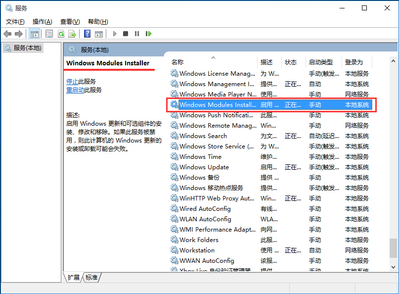The image size is (399, 294).
Task: Pause the service using the pause icon
Action: [x=137, y=33]
